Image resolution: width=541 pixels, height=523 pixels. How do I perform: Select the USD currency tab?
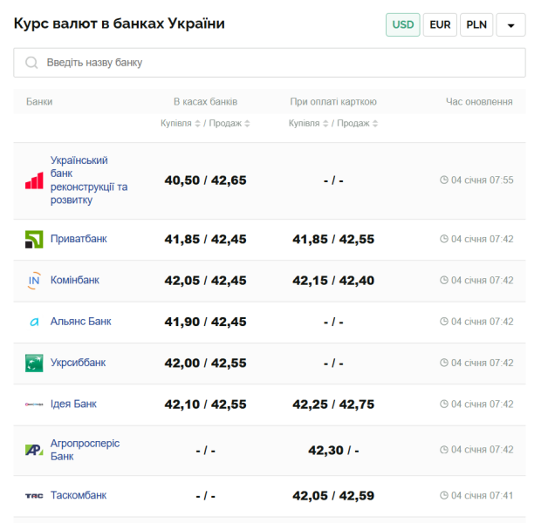pos(403,24)
